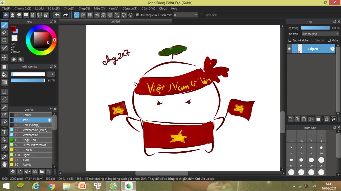Click the cloud save toolbar icon
Screen dimensions: 341x191
pos(6,15)
